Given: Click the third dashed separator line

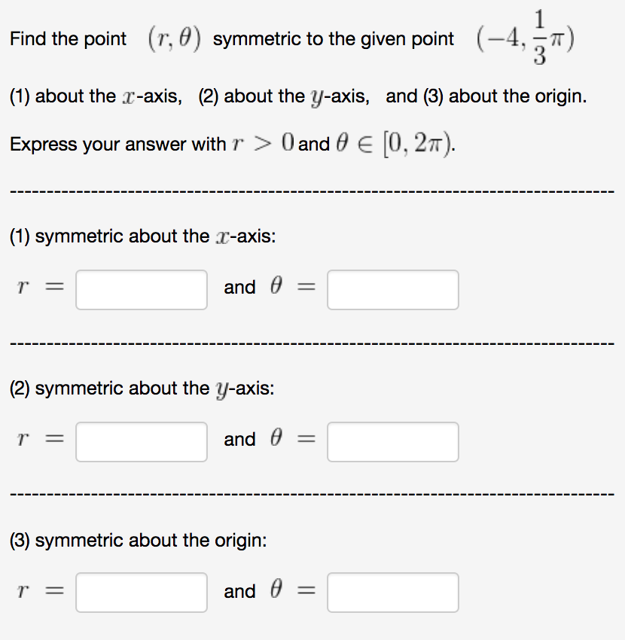Looking at the screenshot, I should pyautogui.click(x=312, y=493).
